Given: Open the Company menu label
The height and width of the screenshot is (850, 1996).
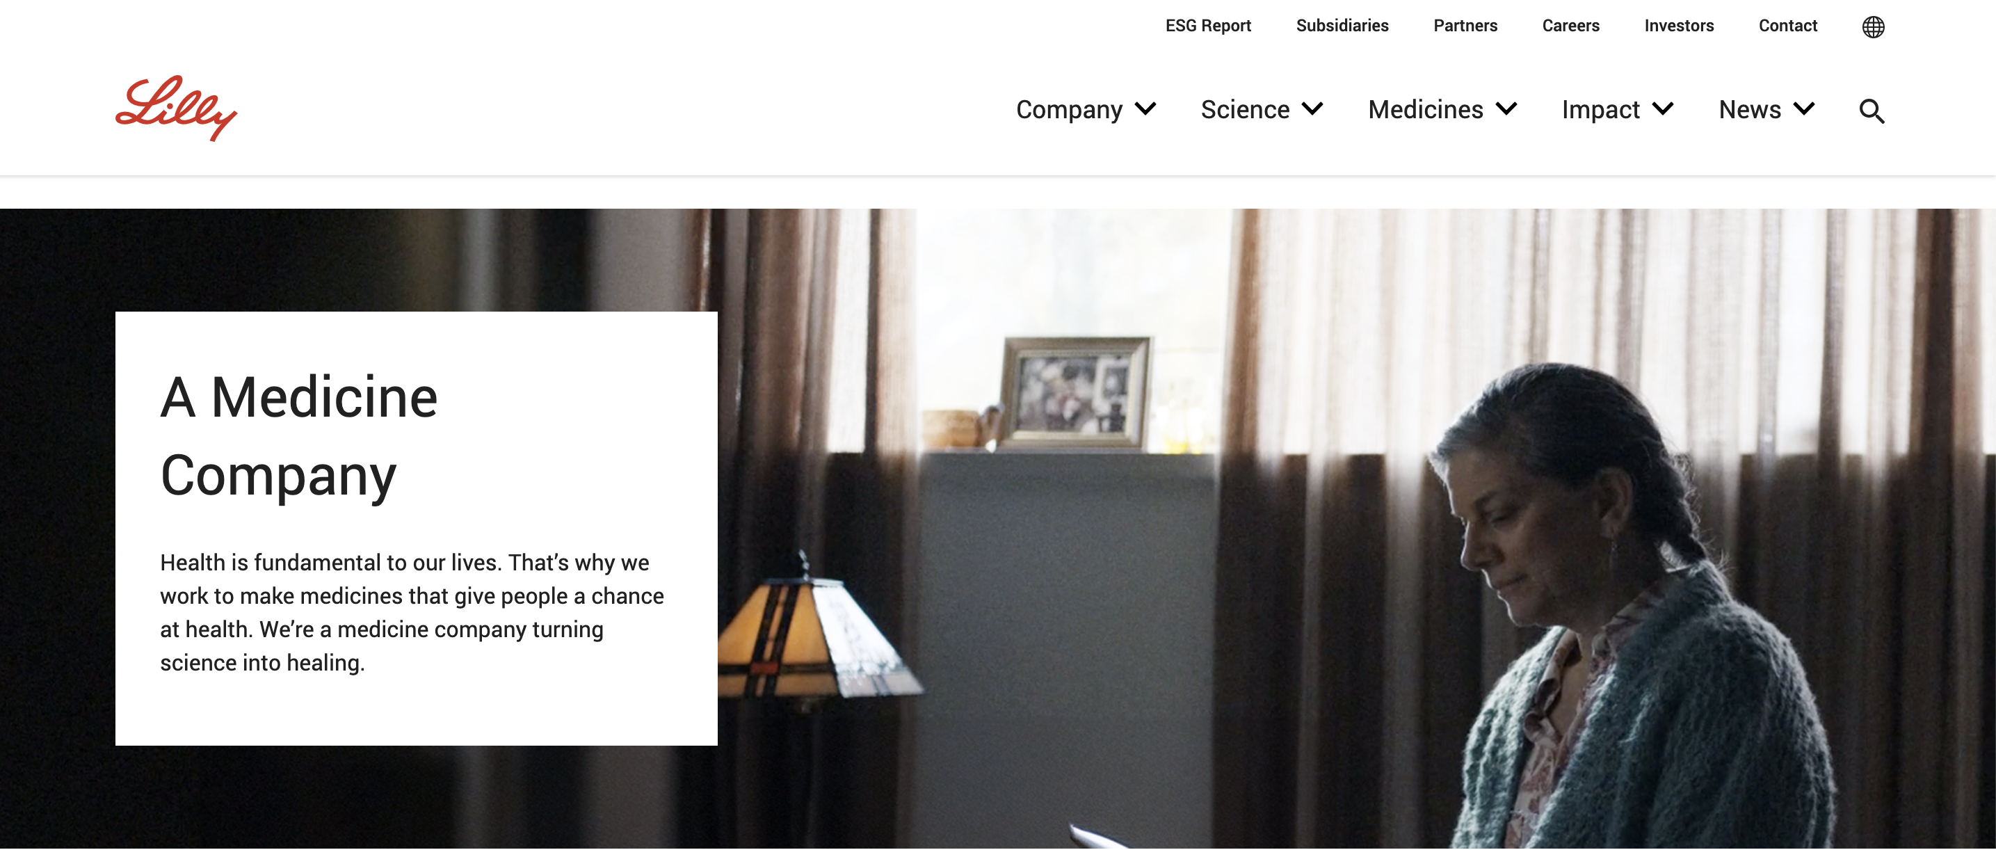Looking at the screenshot, I should [1068, 110].
